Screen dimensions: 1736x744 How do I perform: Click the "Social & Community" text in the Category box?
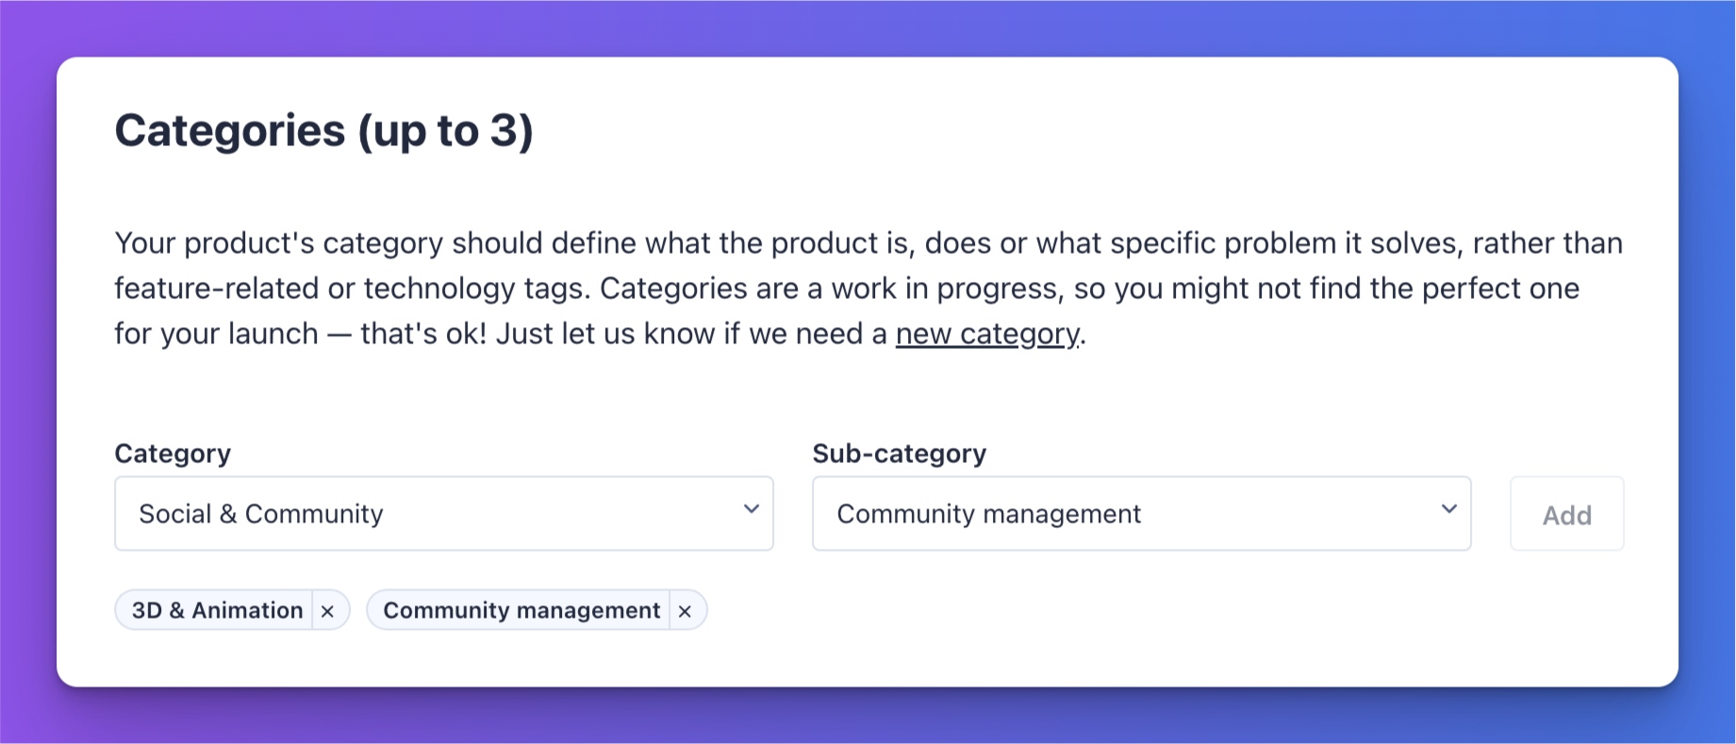[x=261, y=514]
